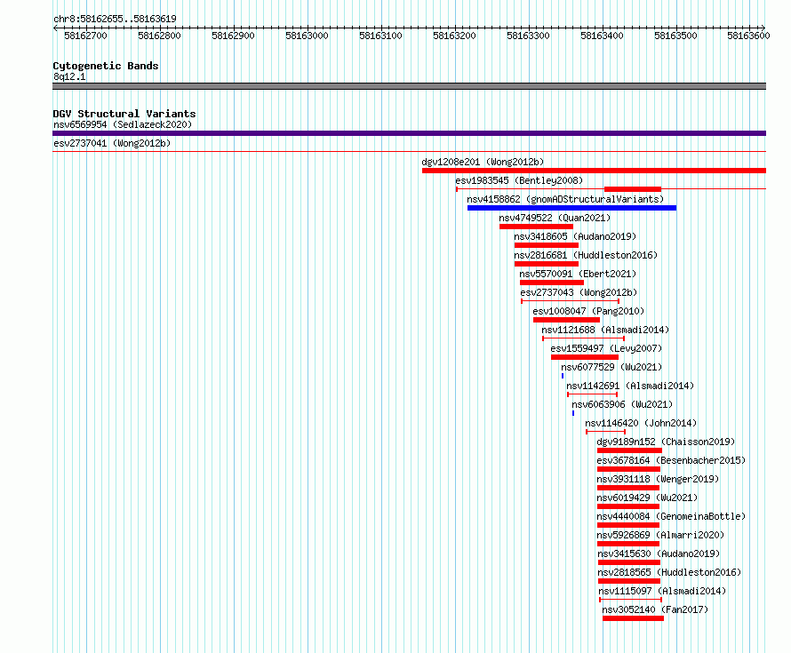
Task: Click the gray 8q12.1 cytogenetic band bar
Action: click(x=409, y=86)
